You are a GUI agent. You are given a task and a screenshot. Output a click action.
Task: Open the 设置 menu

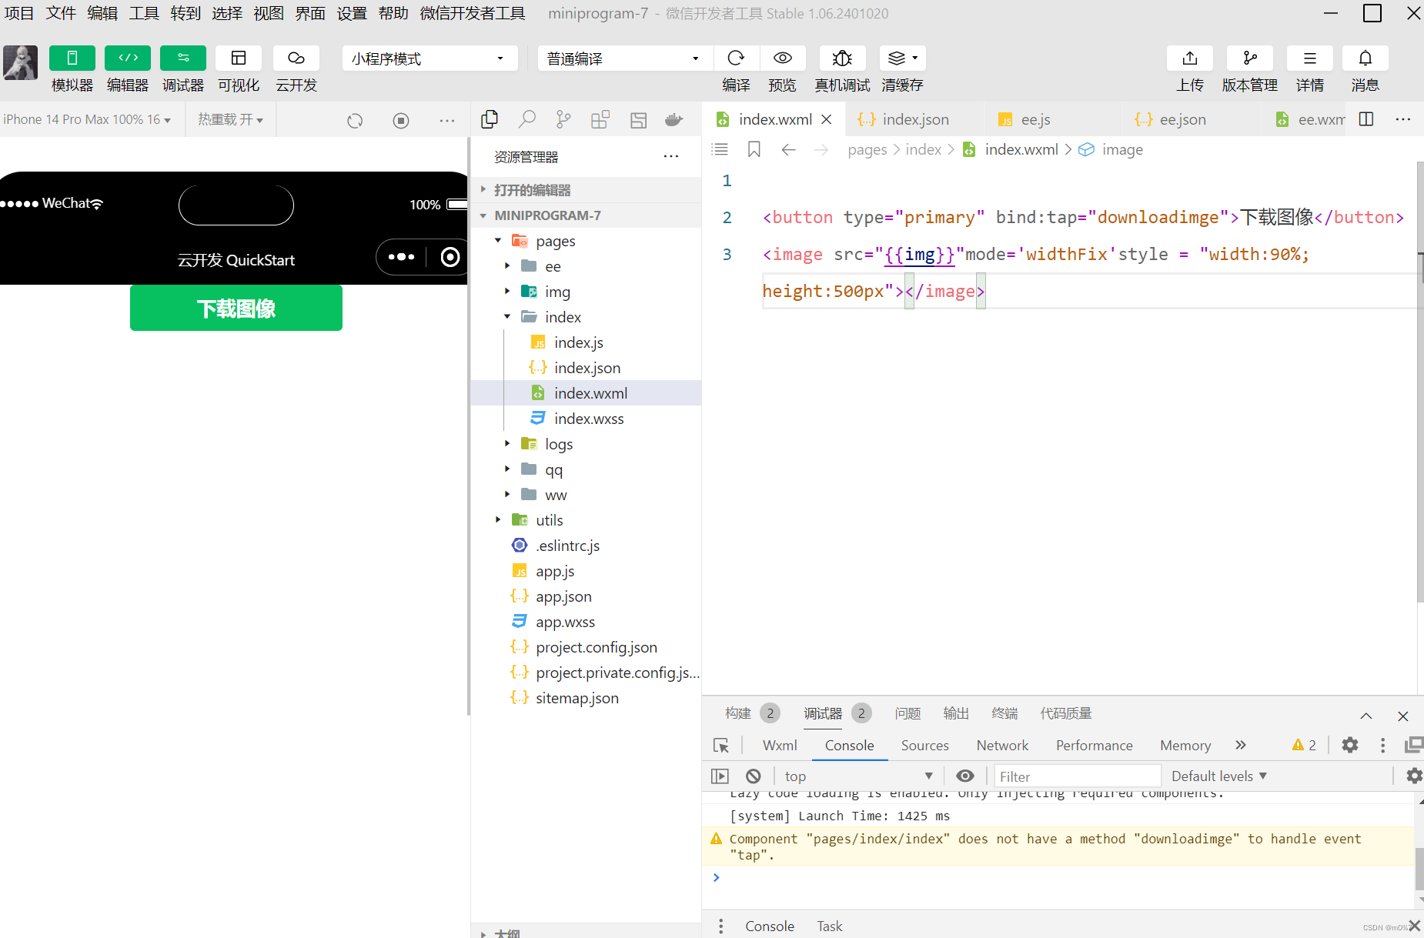click(x=352, y=13)
